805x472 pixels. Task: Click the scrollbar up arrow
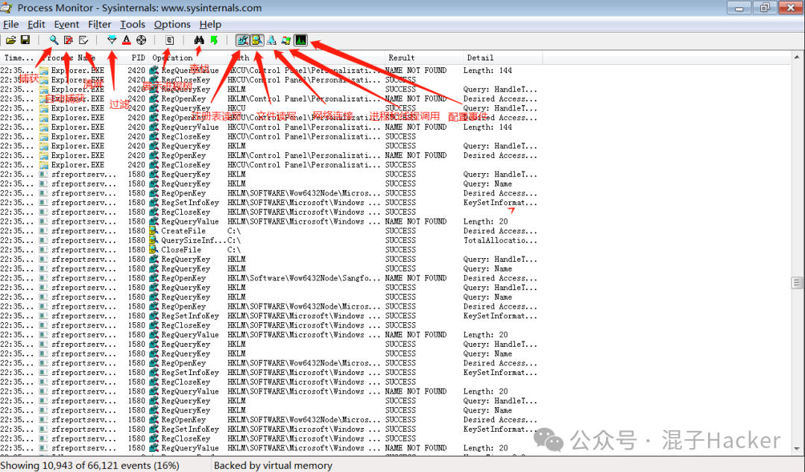[x=797, y=57]
